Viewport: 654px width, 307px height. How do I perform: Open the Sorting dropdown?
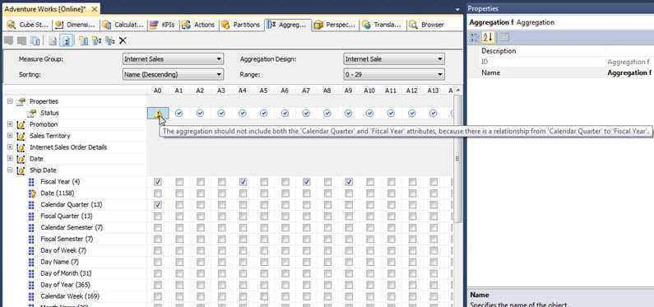point(219,75)
